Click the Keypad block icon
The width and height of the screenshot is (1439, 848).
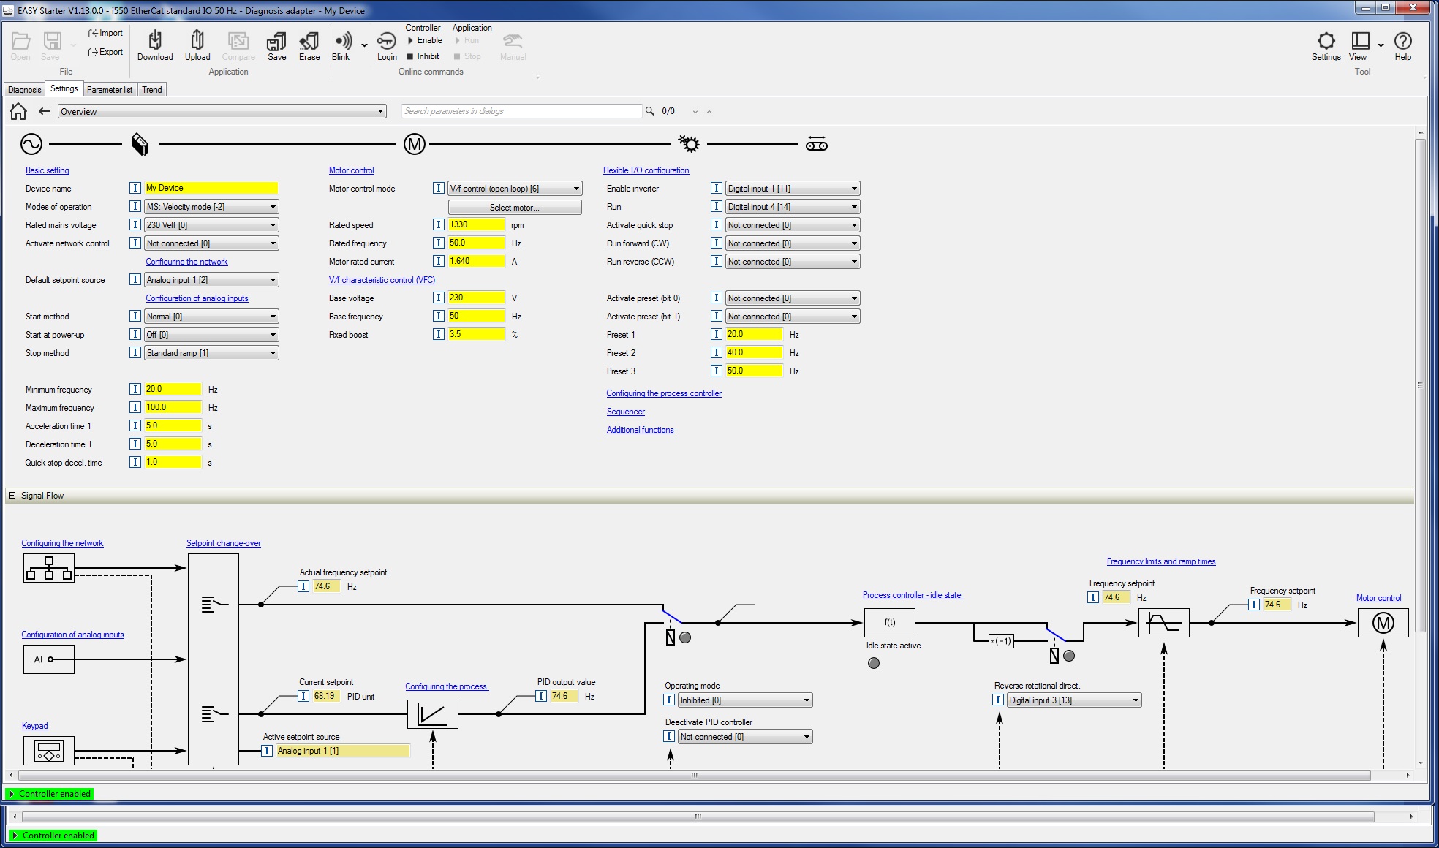tap(48, 751)
